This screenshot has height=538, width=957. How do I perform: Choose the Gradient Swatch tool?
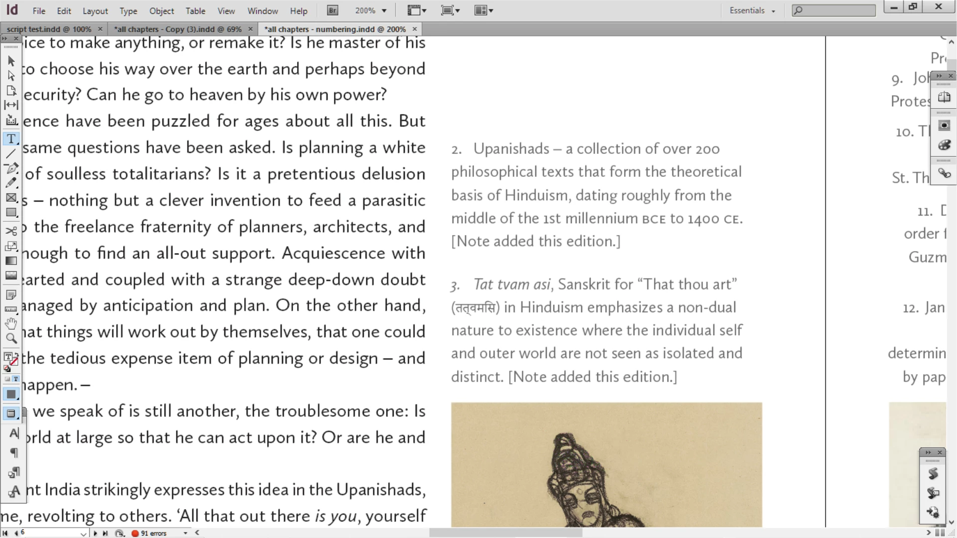coord(11,261)
